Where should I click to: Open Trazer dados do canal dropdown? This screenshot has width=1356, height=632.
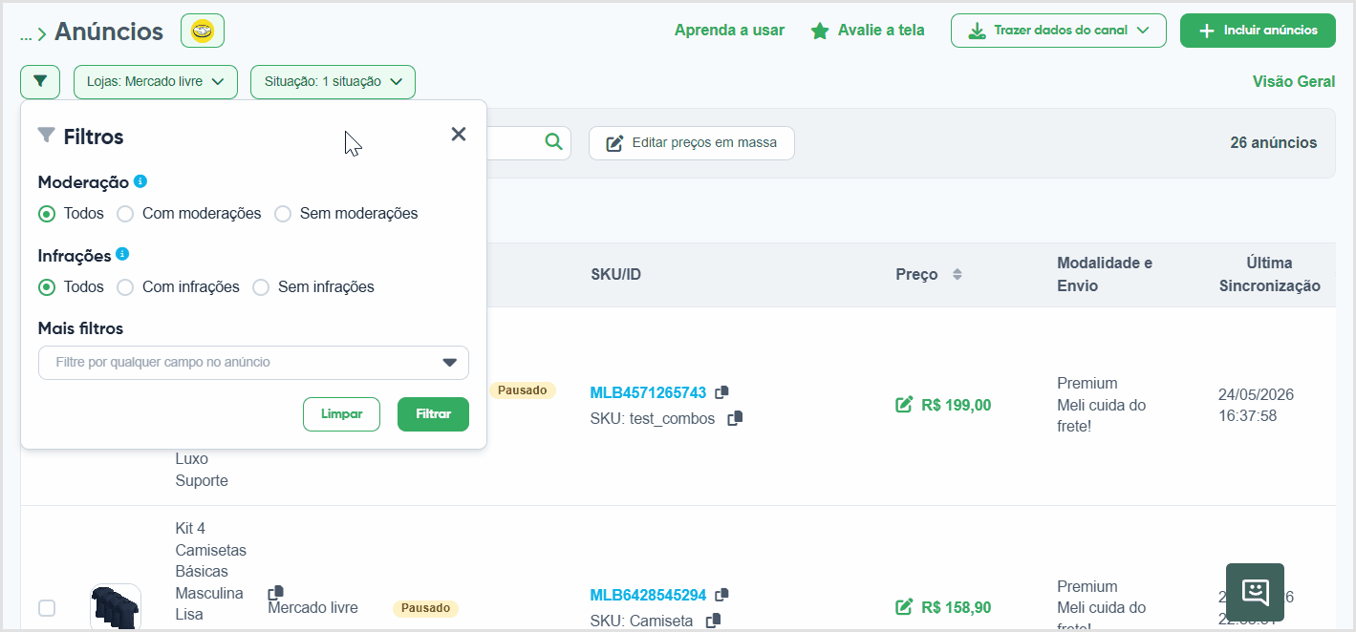click(x=1059, y=31)
